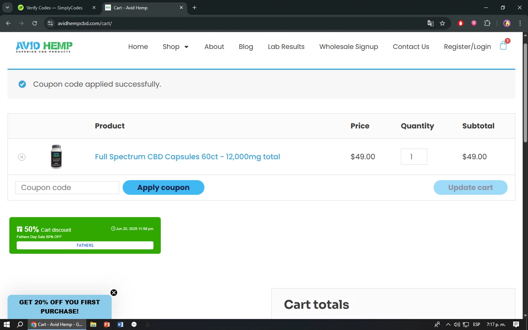Screen dimensions: 528x330
Task: Click the ESP language indicator
Action: click(477, 324)
